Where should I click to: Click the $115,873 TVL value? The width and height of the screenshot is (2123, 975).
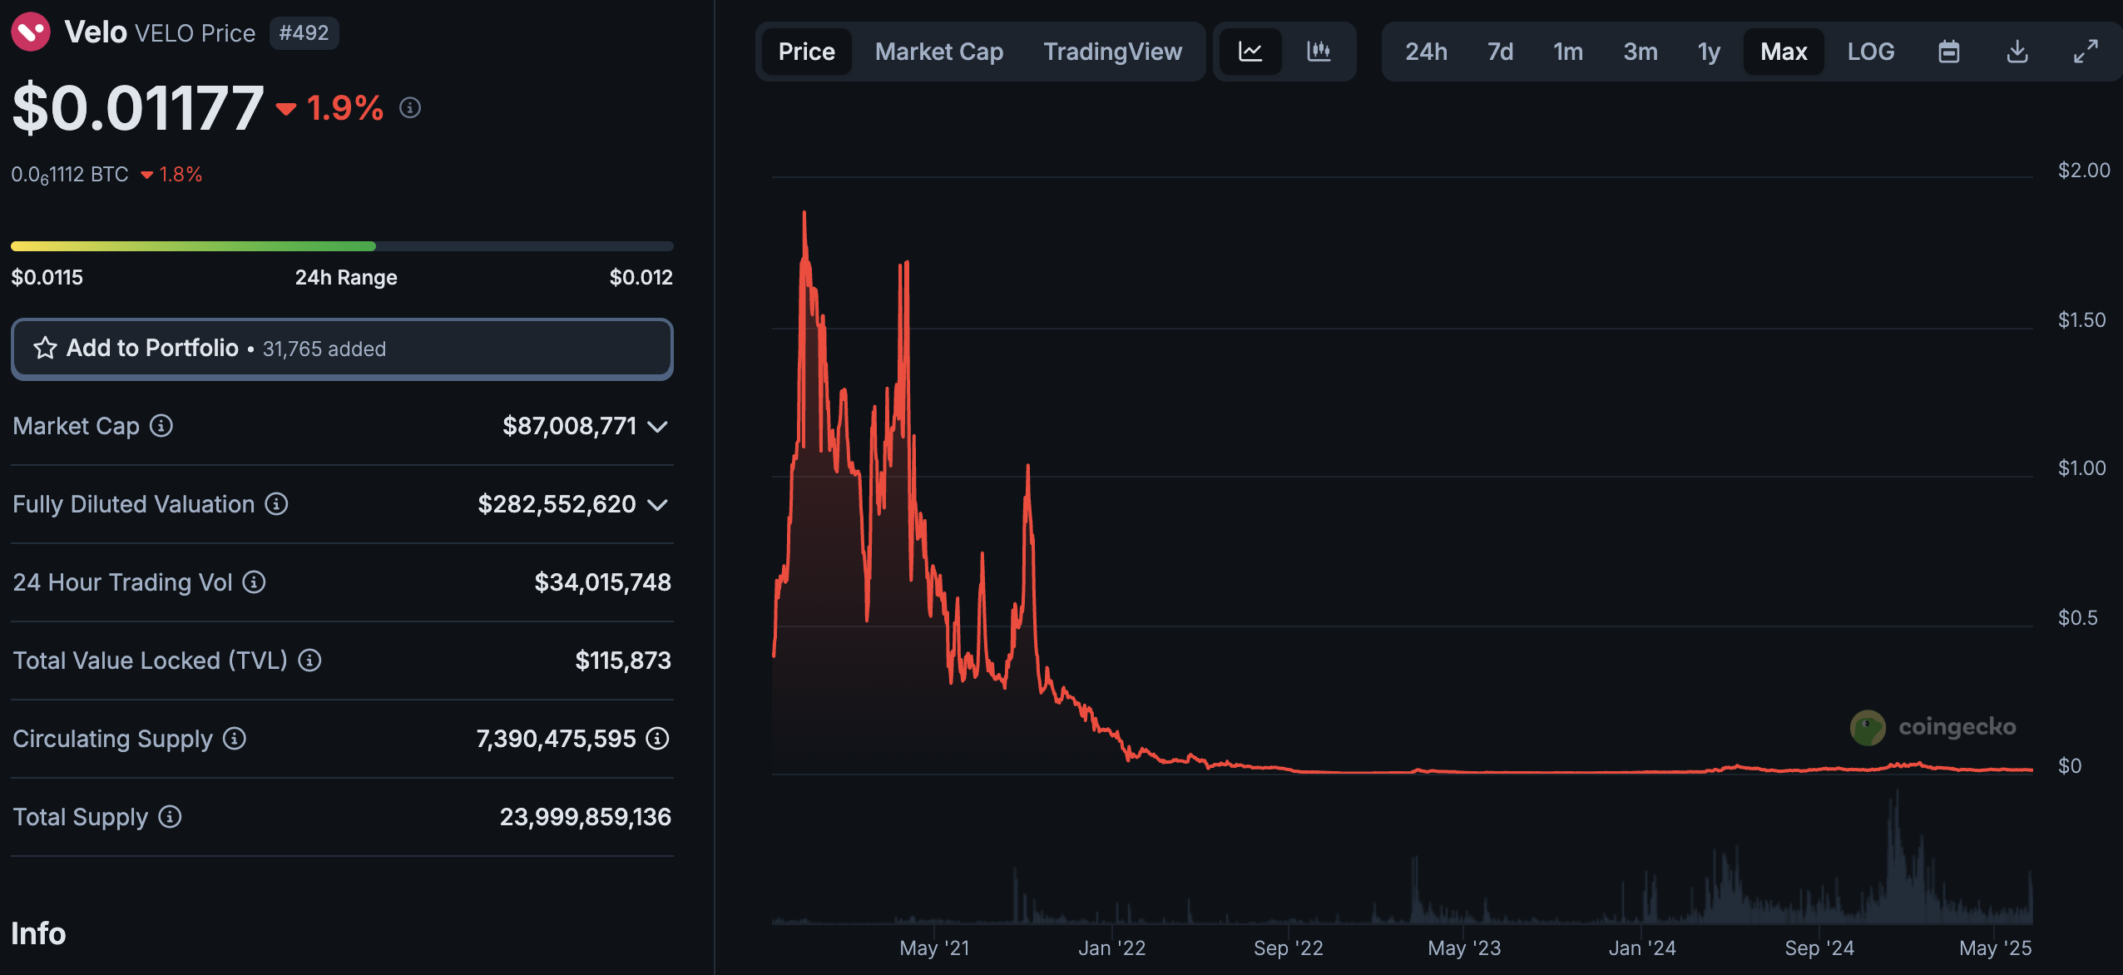pyautogui.click(x=623, y=661)
